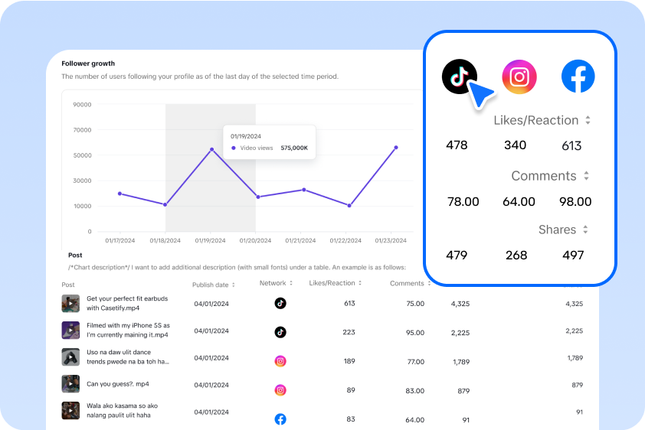The width and height of the screenshot is (645, 430).
Task: Click chart data point at 01/18/2024
Action: click(x=165, y=204)
